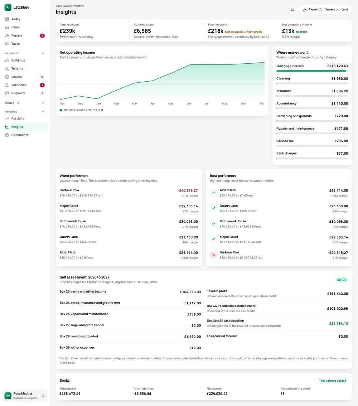Click the Insights chart icon

tap(7, 127)
